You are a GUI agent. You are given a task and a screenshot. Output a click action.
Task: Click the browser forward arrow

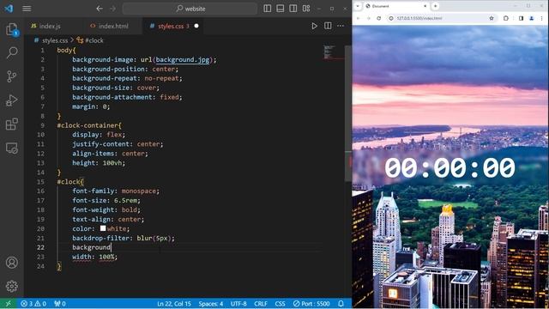tap(368, 18)
